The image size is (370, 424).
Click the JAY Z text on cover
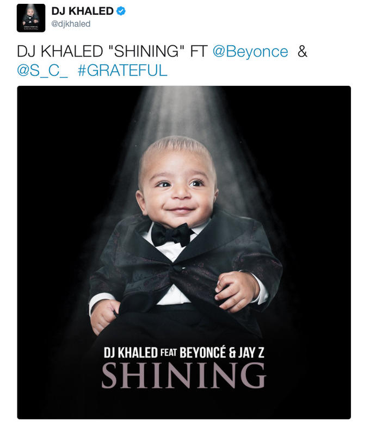tap(251, 353)
